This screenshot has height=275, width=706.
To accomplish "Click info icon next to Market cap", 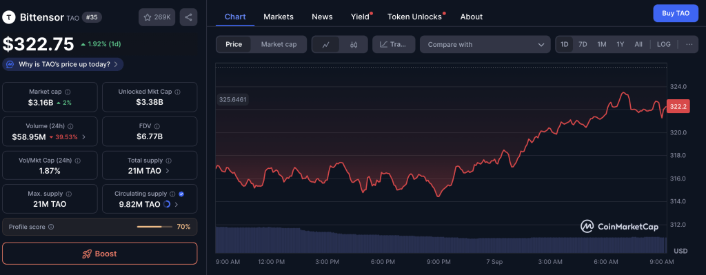I will pos(67,92).
